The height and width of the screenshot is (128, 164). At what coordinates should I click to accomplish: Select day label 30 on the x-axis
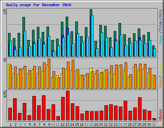(149, 124)
